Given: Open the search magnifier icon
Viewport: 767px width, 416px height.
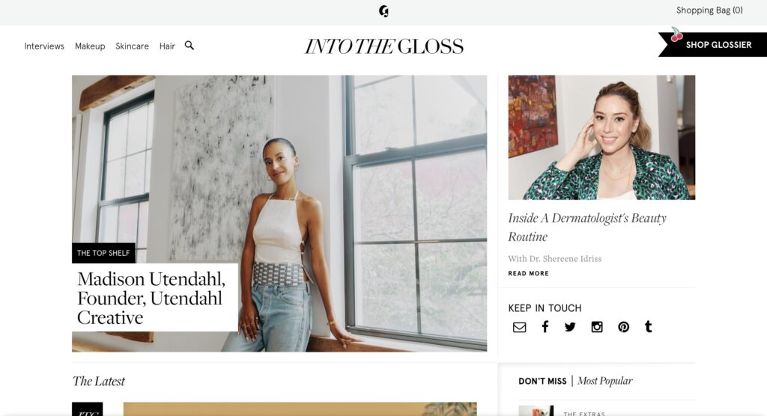Looking at the screenshot, I should [x=190, y=46].
